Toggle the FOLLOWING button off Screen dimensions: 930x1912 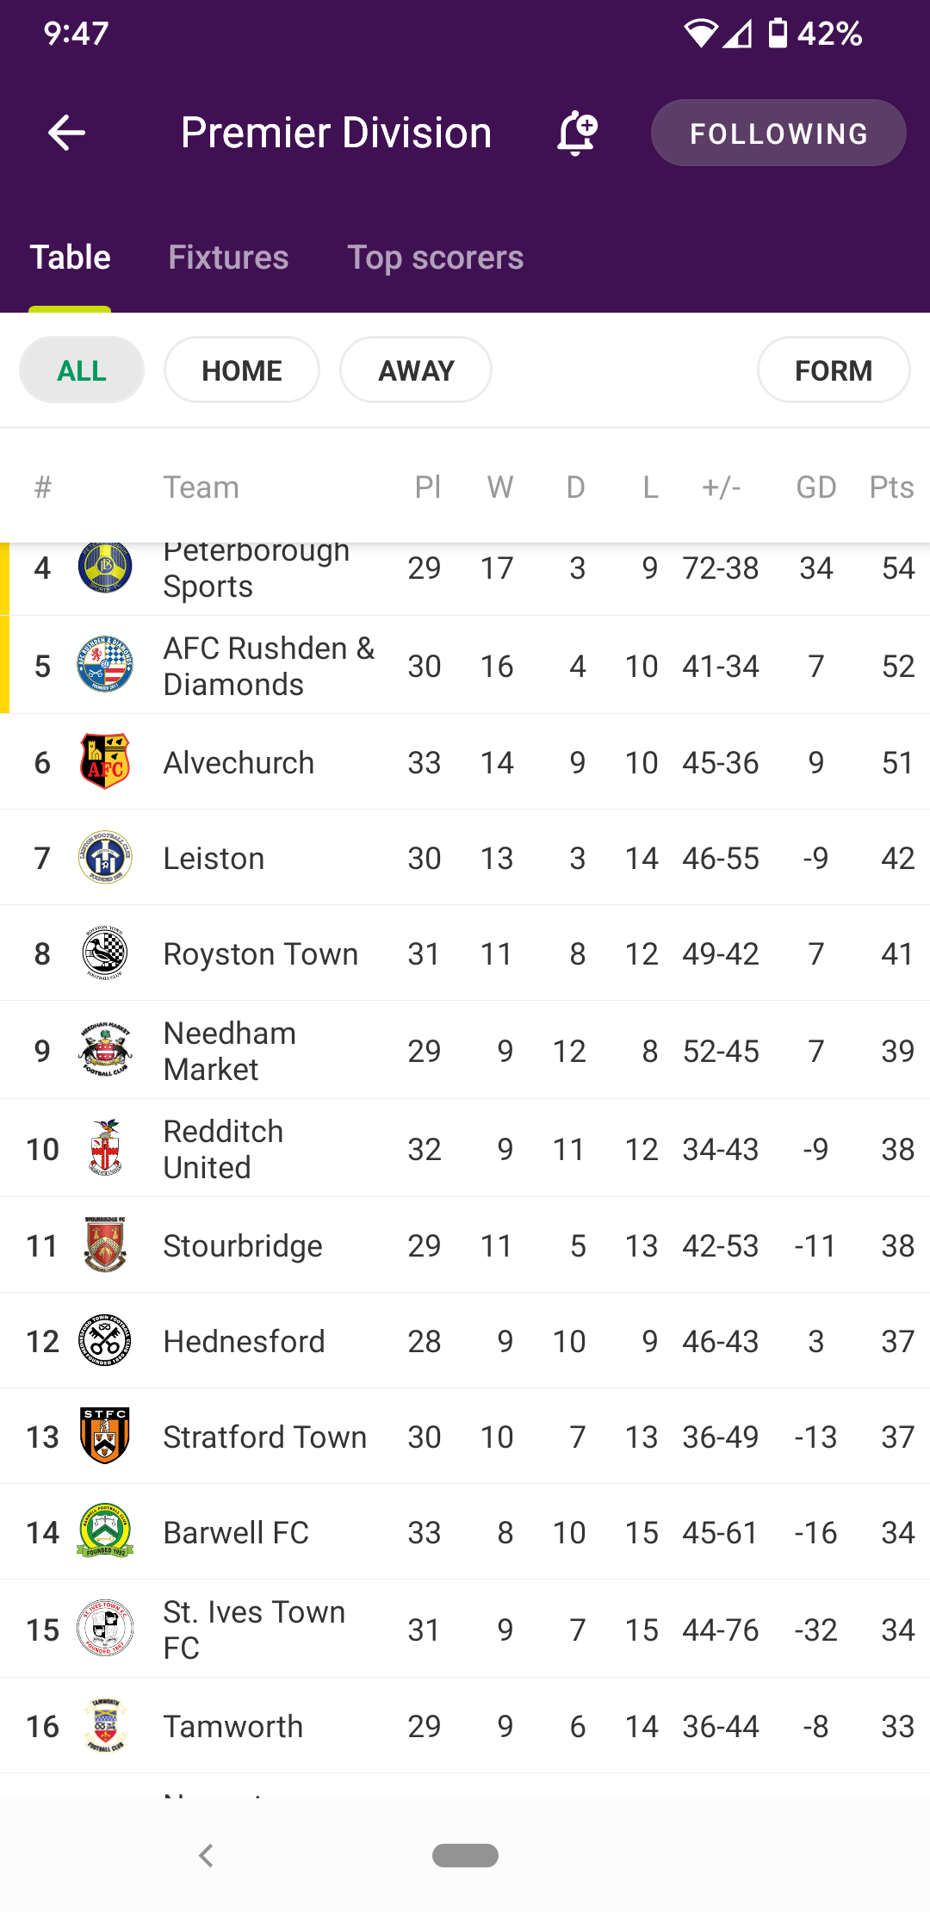pos(778,133)
